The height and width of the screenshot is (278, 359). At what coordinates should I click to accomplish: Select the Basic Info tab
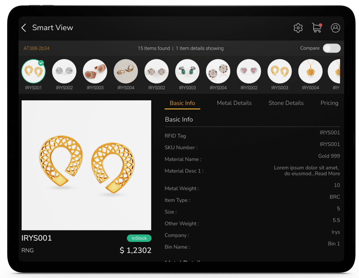coord(182,103)
